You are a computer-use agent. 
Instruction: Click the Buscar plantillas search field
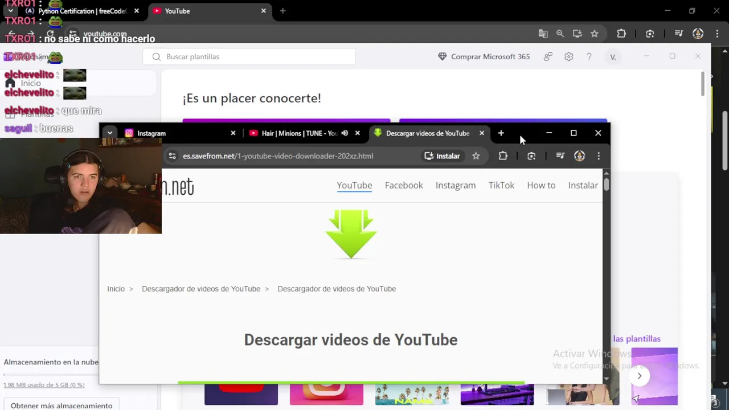[x=249, y=57]
